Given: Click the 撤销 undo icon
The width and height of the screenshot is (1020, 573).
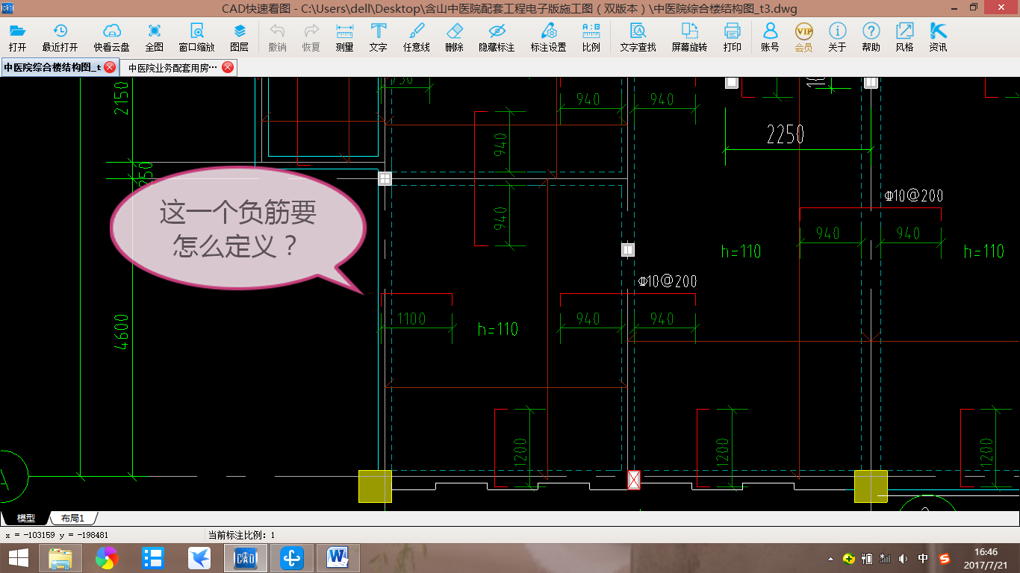Looking at the screenshot, I should 277,37.
